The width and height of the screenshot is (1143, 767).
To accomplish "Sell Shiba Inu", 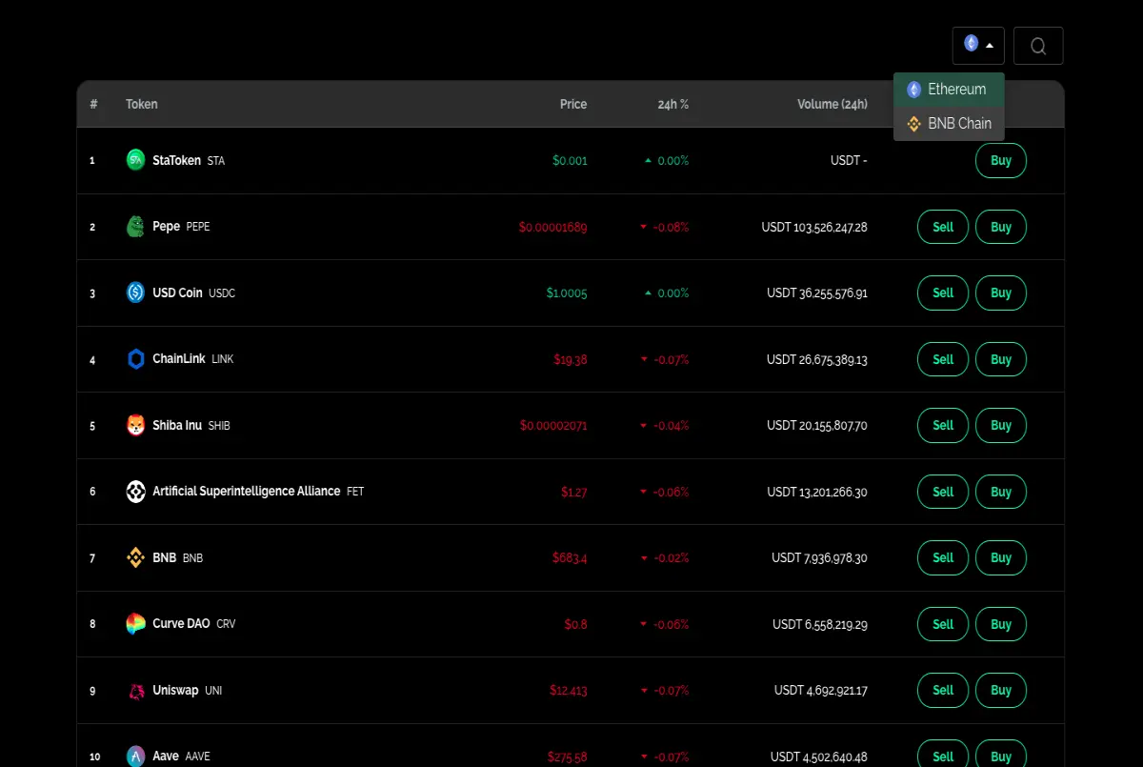I will (x=943, y=426).
